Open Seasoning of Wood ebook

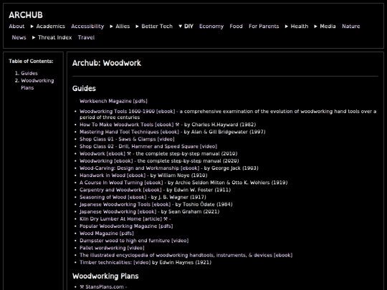click(x=113, y=198)
